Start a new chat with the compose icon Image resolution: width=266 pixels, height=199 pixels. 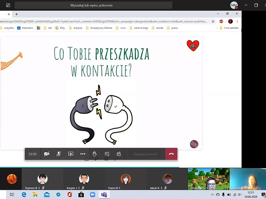point(8,5)
